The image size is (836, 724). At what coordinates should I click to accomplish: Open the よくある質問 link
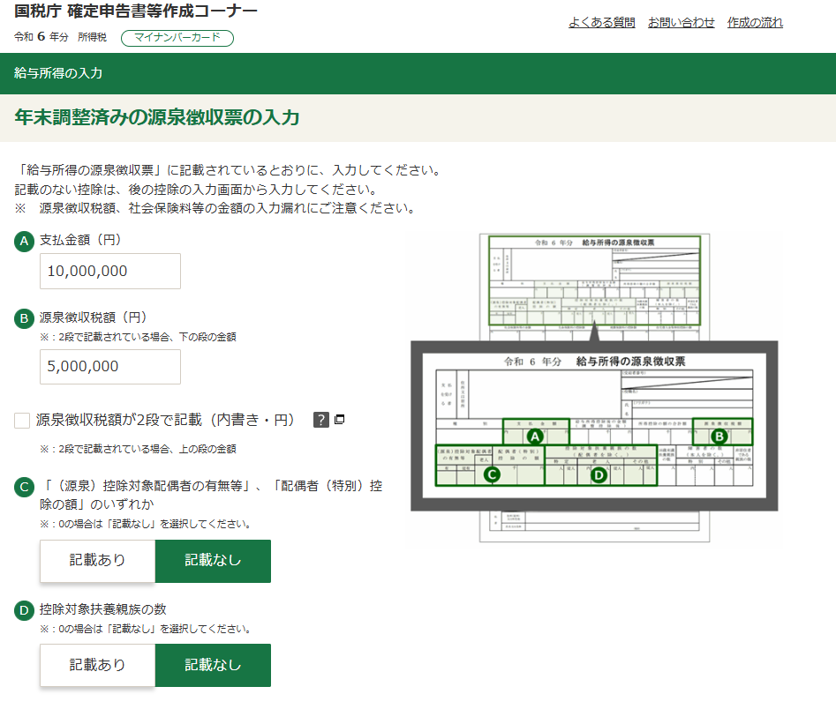click(x=601, y=22)
